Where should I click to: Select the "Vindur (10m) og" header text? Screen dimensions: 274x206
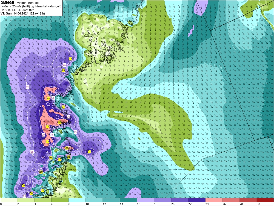(x=28, y=3)
